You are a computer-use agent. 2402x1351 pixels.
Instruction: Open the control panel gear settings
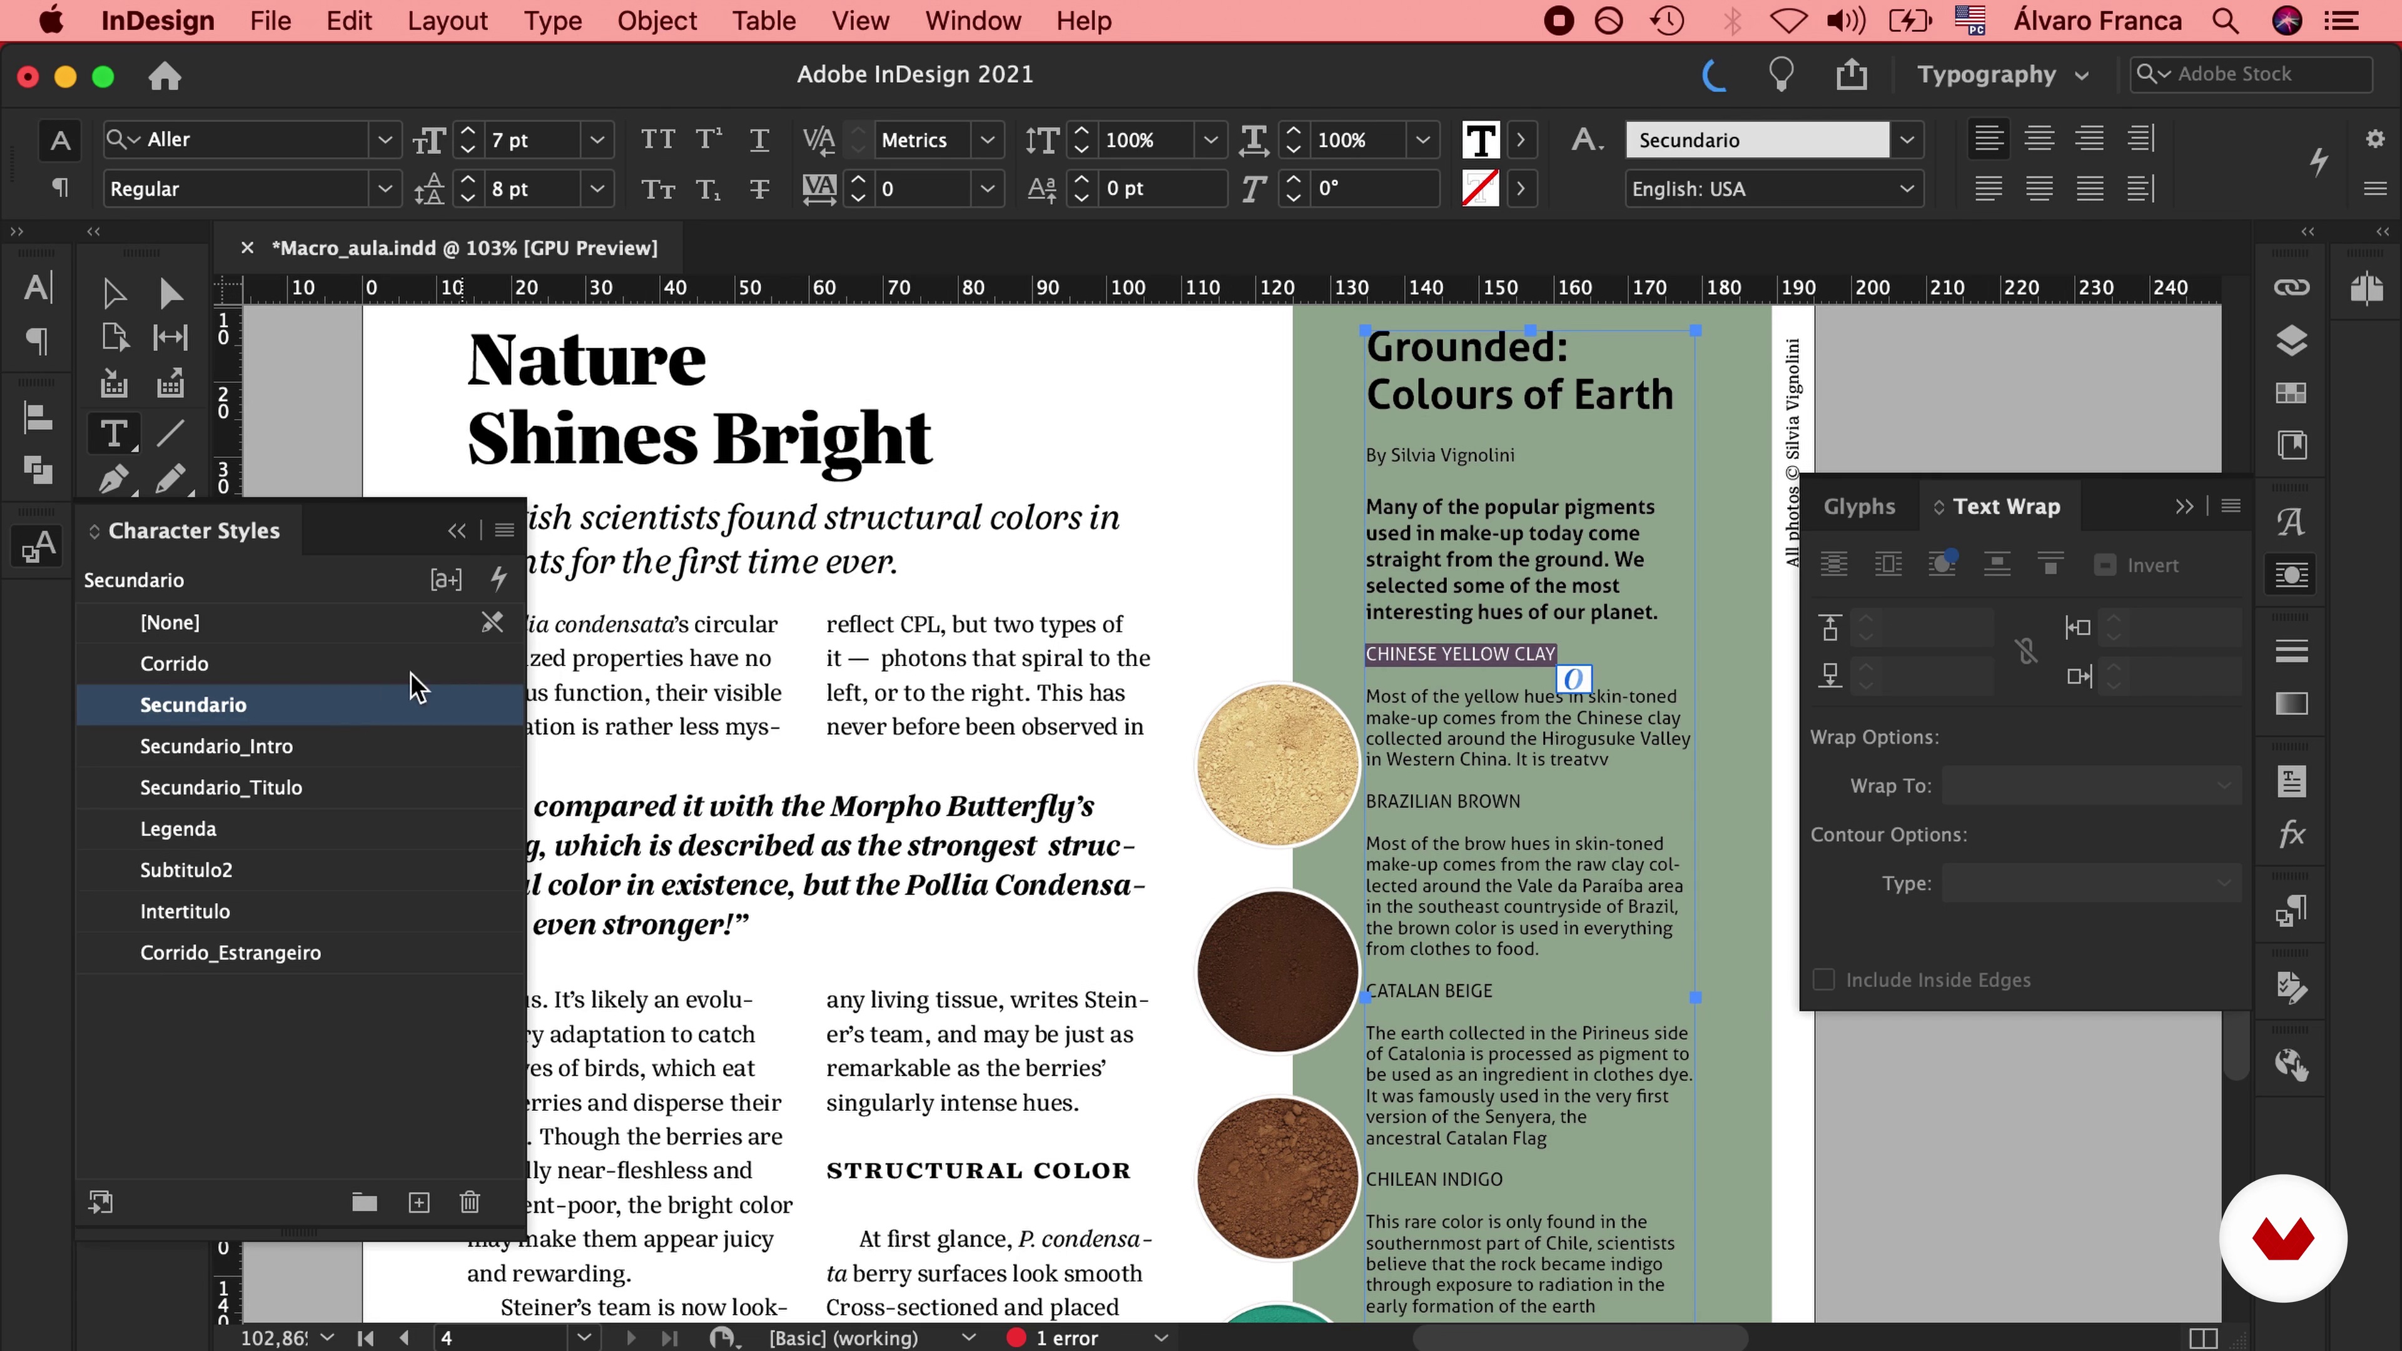2375,139
